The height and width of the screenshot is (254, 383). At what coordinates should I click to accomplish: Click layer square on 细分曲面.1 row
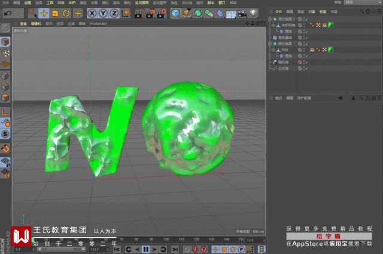pyautogui.click(x=300, y=19)
